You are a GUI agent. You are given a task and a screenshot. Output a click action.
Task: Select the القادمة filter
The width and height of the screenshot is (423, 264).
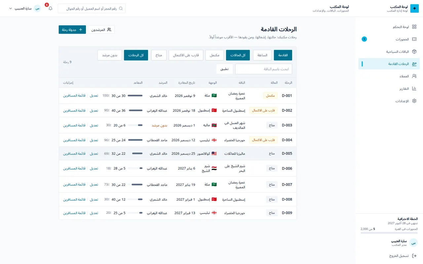point(283,55)
